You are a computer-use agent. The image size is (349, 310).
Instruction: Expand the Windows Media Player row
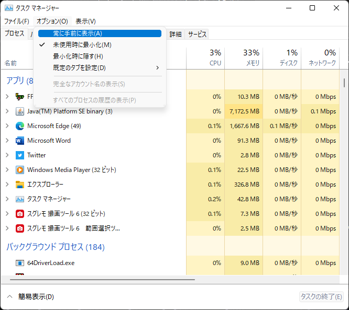(x=7, y=170)
